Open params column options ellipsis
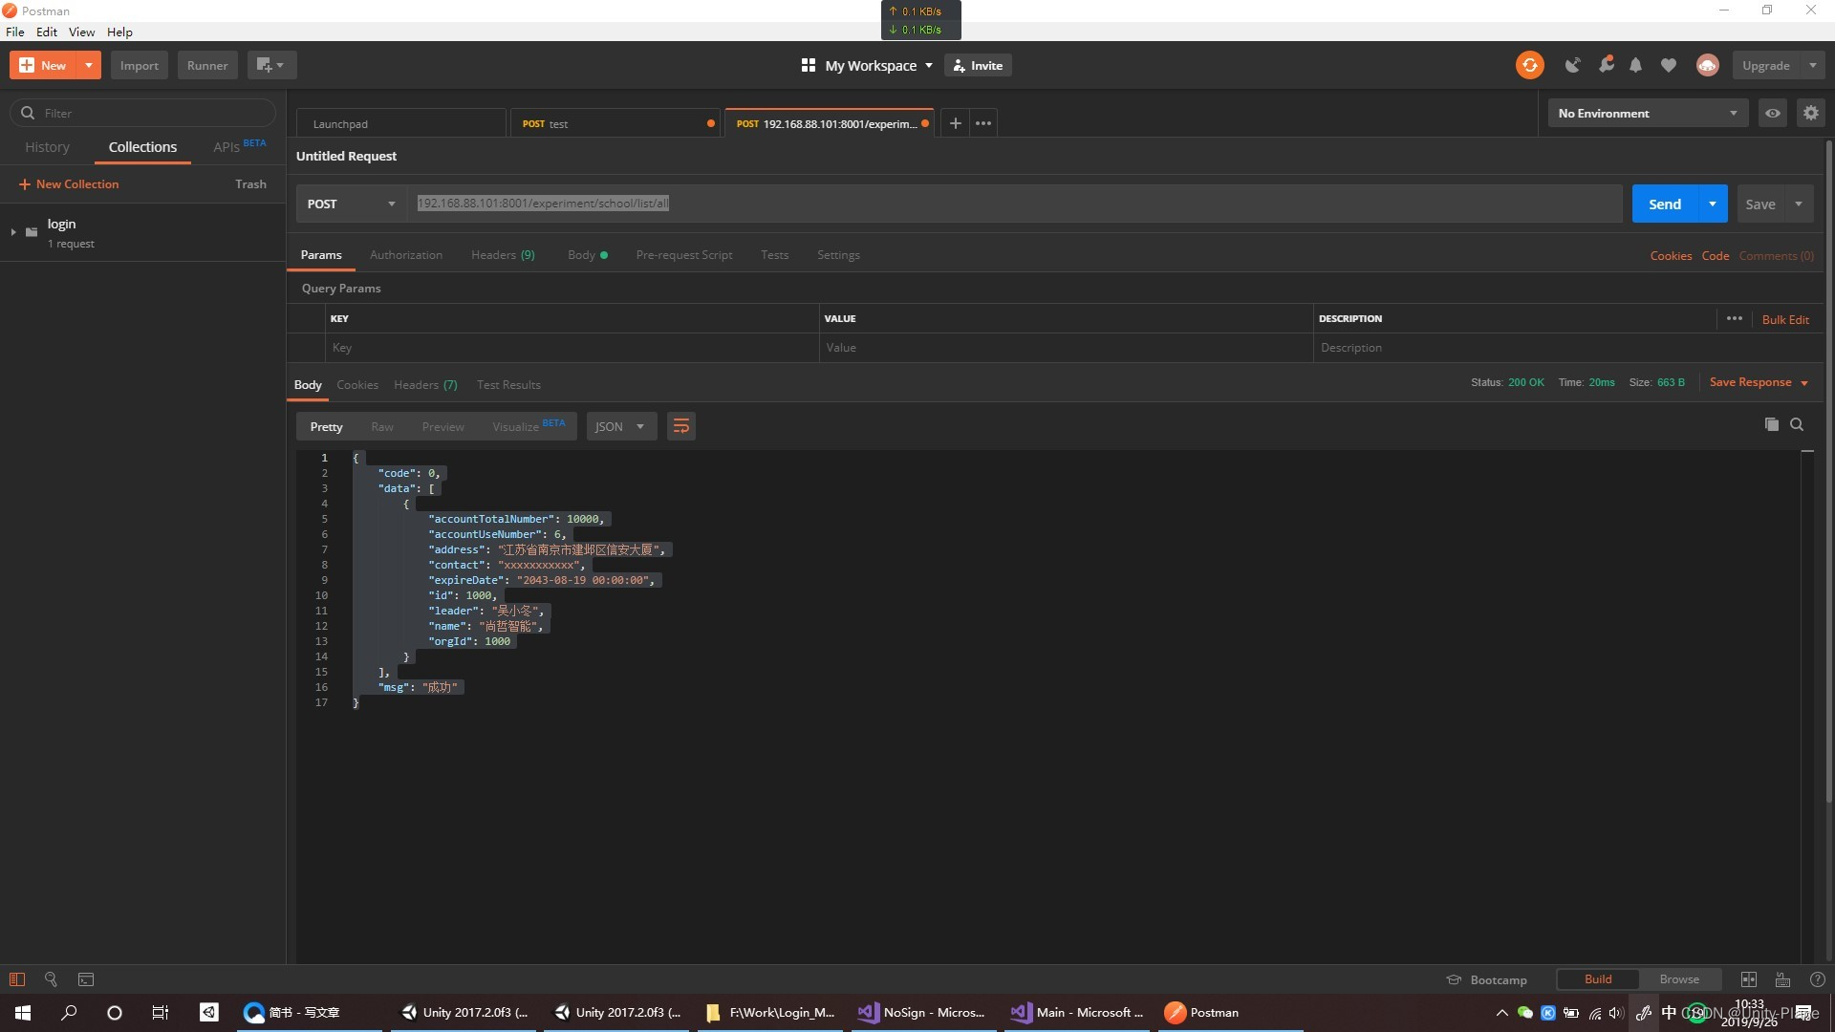Screen dimensions: 1835x1032 1735,318
